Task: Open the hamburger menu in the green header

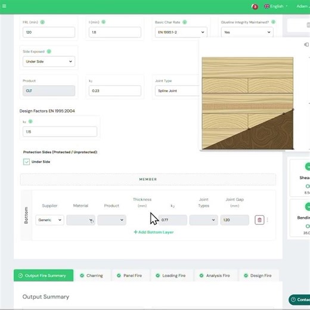Action: tap(4, 6)
